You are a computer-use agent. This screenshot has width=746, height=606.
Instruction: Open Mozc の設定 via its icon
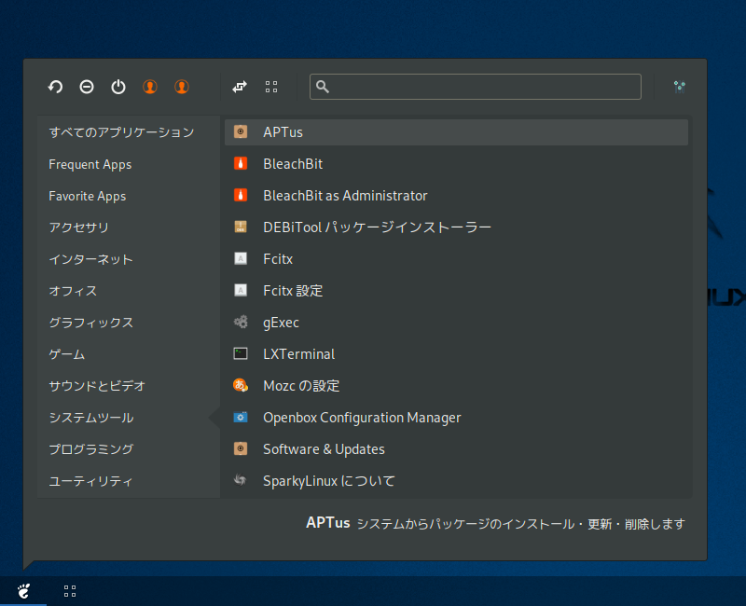(x=241, y=385)
